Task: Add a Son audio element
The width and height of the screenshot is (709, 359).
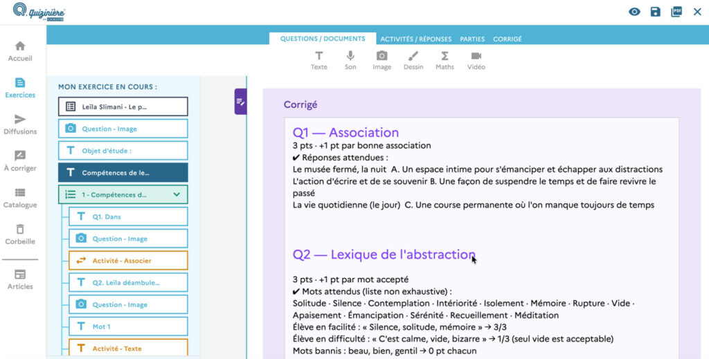Action: pyautogui.click(x=350, y=60)
